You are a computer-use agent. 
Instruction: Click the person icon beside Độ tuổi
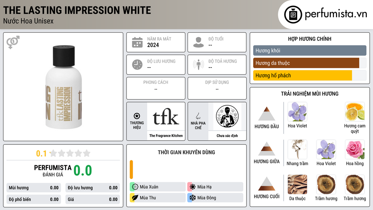click(x=199, y=42)
